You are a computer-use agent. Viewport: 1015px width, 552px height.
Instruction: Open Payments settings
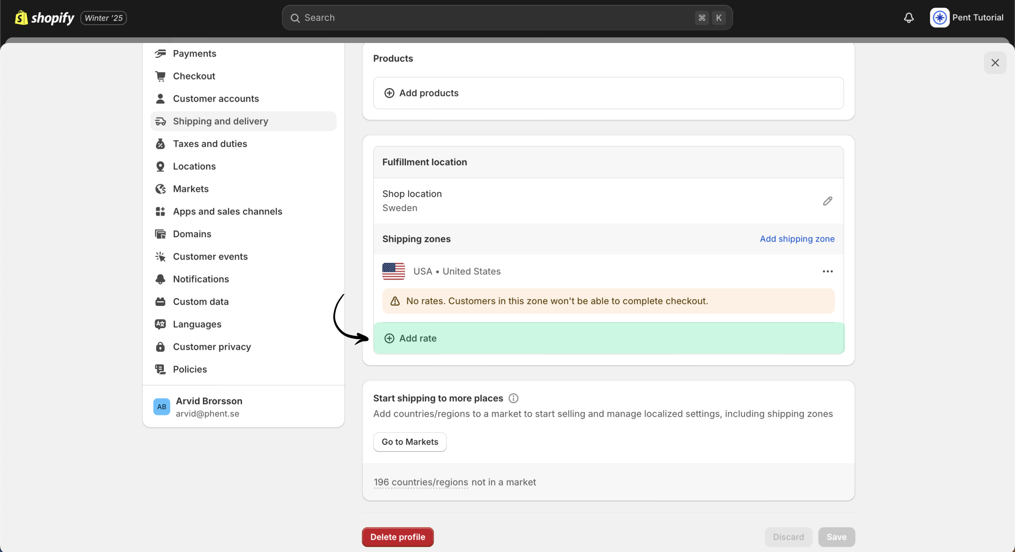pyautogui.click(x=243, y=54)
